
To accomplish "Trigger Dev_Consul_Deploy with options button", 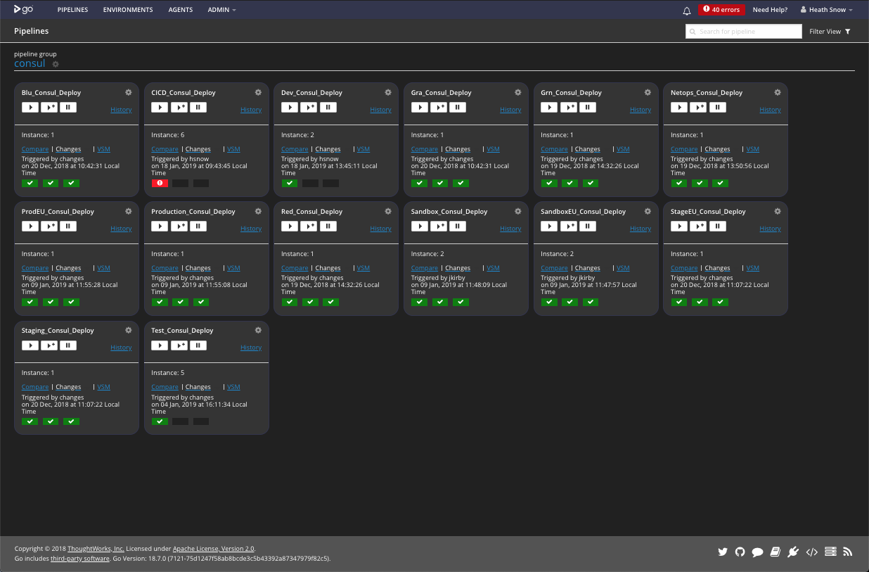I will (x=309, y=108).
